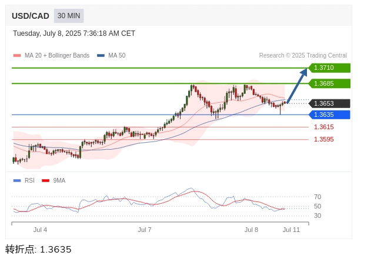This screenshot has height=259, width=374.
Task: Click the Jul 4 date axis label
Action: pos(40,230)
